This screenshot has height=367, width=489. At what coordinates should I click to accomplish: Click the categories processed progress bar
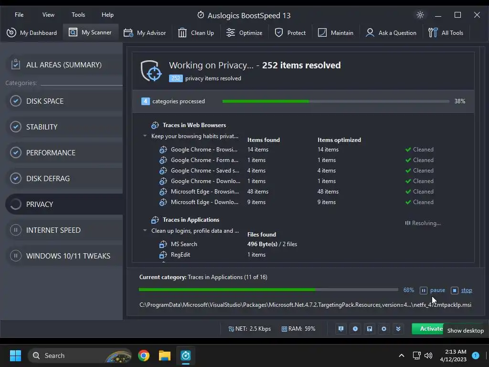tap(336, 101)
